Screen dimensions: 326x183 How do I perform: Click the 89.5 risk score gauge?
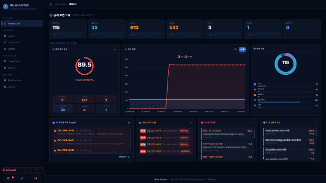pos(85,66)
